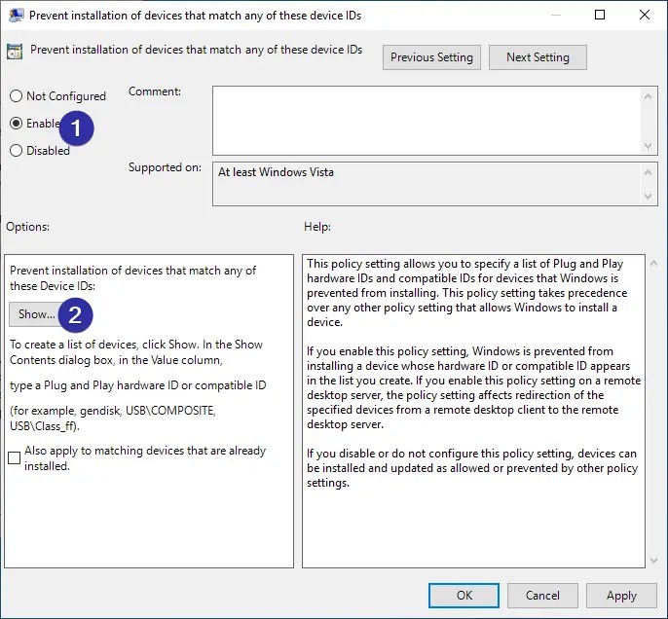This screenshot has height=619, width=668.
Task: Click the Show... button
Action: [36, 314]
